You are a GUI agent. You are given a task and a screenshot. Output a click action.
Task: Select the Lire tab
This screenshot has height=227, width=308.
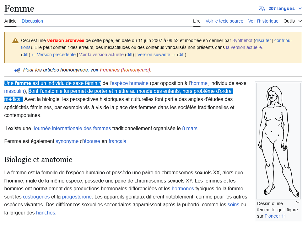(x=197, y=21)
